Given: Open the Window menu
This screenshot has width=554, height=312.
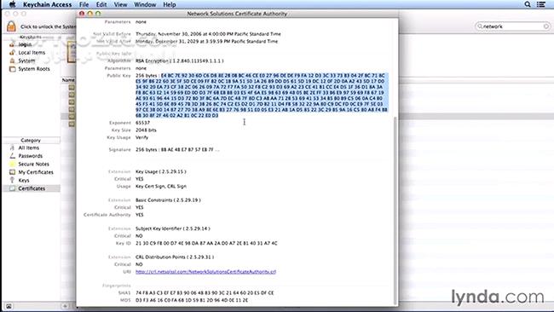Looking at the screenshot, I should (145, 4).
